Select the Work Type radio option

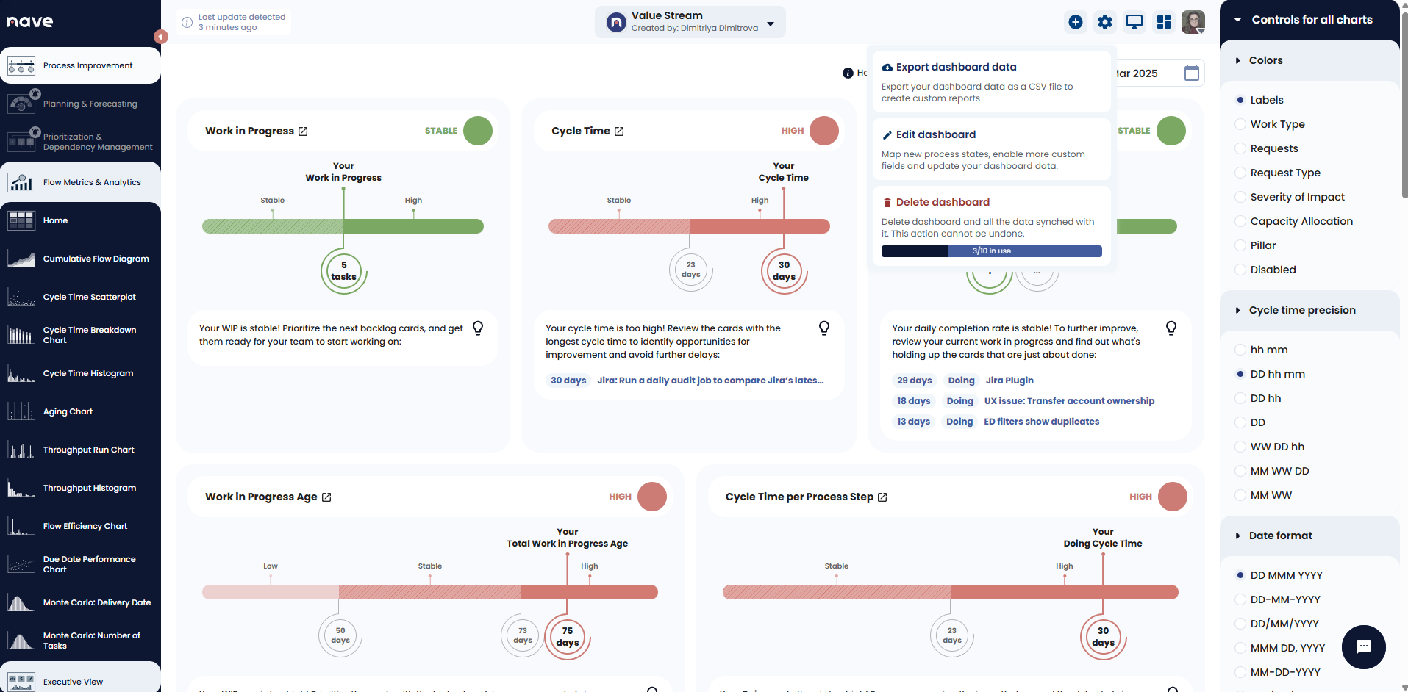click(x=1240, y=124)
